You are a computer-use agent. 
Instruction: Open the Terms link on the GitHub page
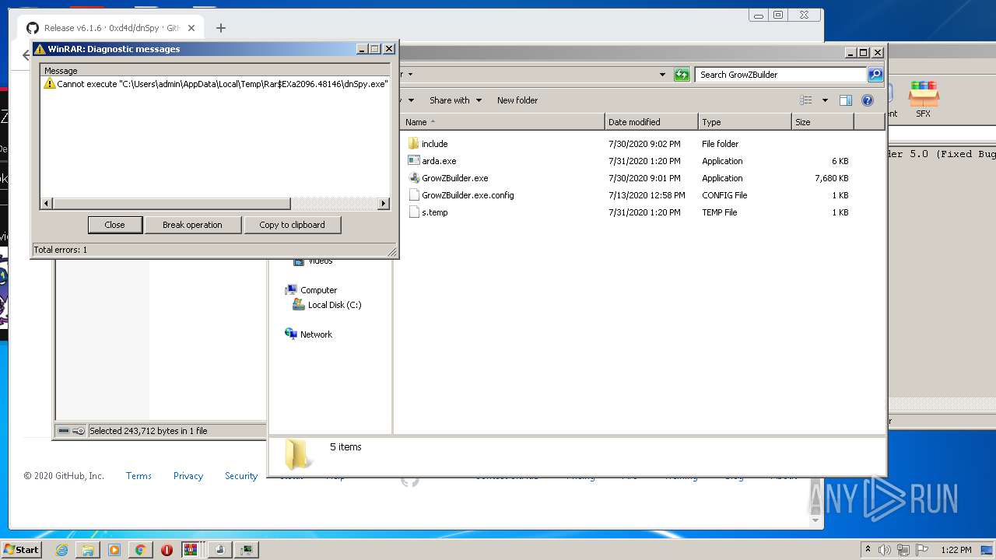pyautogui.click(x=139, y=476)
